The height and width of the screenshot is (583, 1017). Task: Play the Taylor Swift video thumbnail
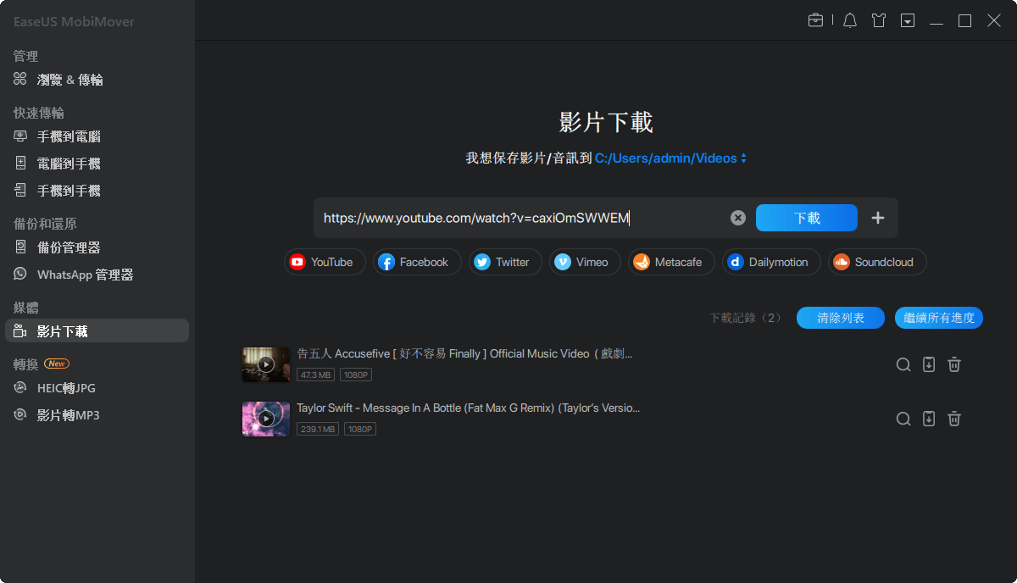click(265, 419)
